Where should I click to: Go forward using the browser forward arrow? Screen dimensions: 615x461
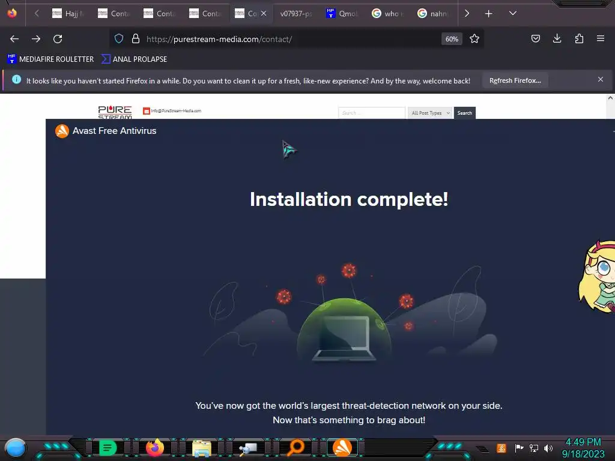click(36, 39)
